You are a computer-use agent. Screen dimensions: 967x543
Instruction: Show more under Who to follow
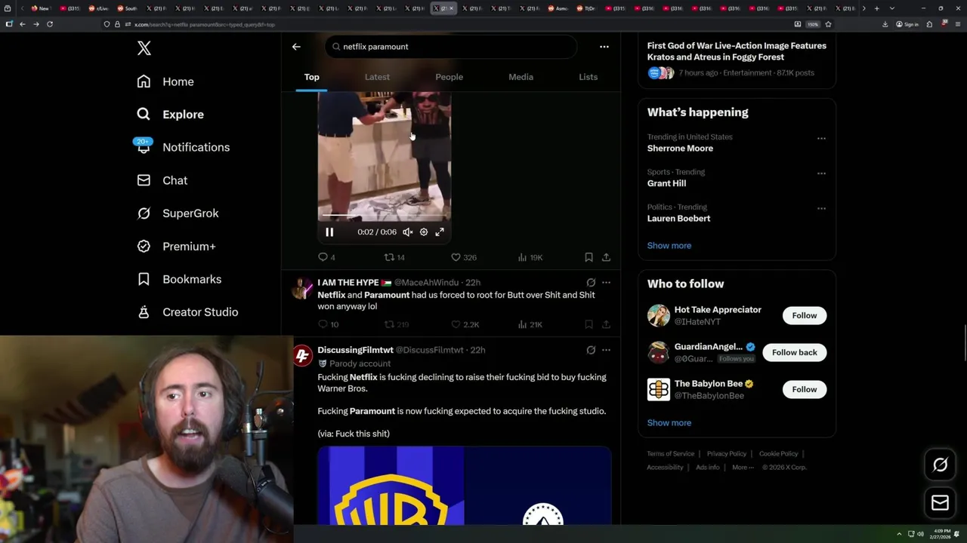tap(669, 422)
